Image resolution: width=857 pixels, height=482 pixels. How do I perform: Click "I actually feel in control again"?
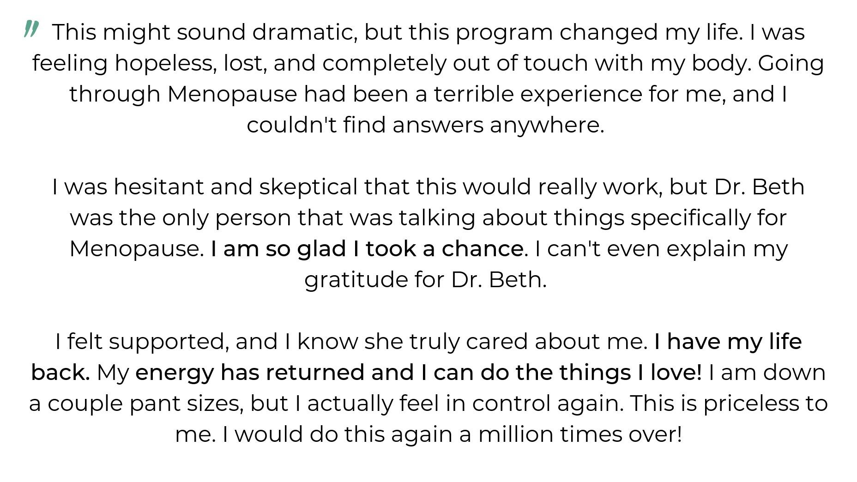459,404
